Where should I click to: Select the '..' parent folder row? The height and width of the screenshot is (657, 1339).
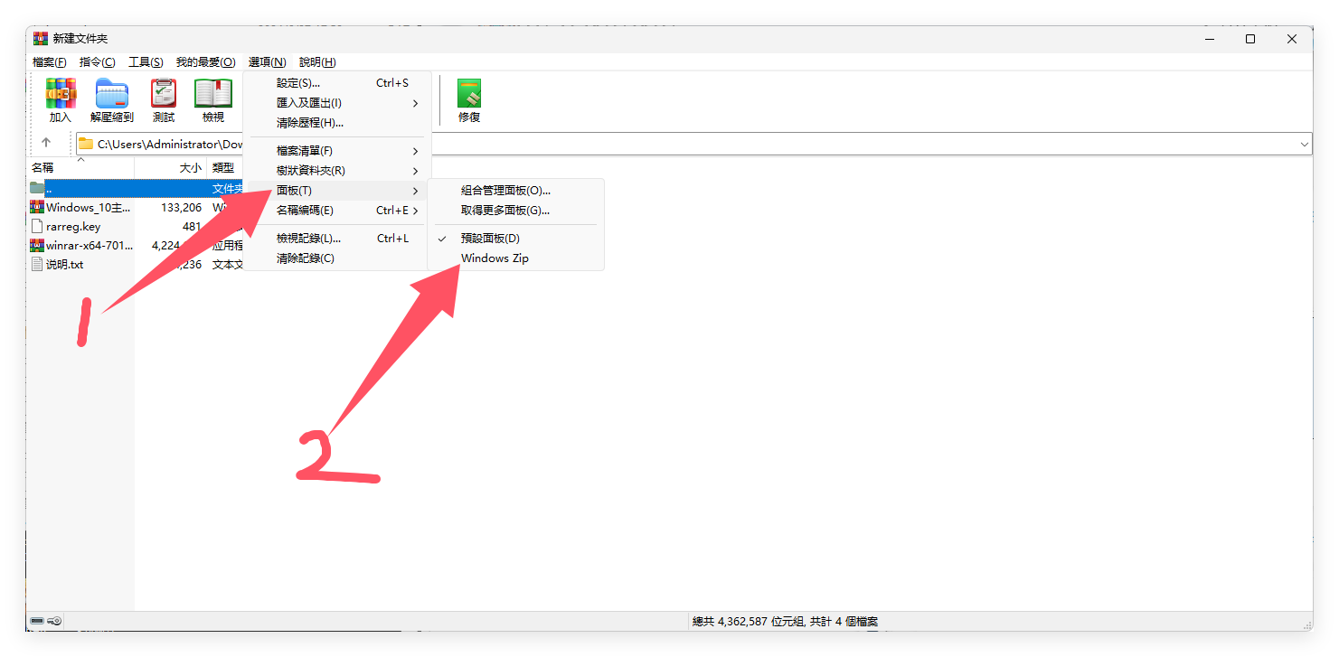click(x=136, y=188)
